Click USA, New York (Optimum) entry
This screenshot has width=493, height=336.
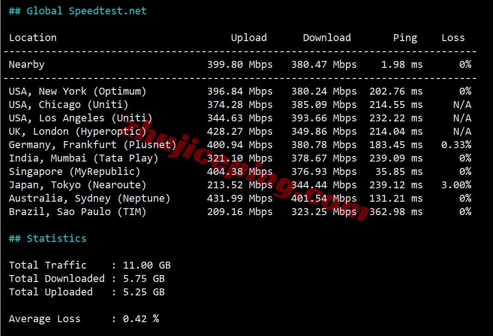pyautogui.click(x=78, y=91)
